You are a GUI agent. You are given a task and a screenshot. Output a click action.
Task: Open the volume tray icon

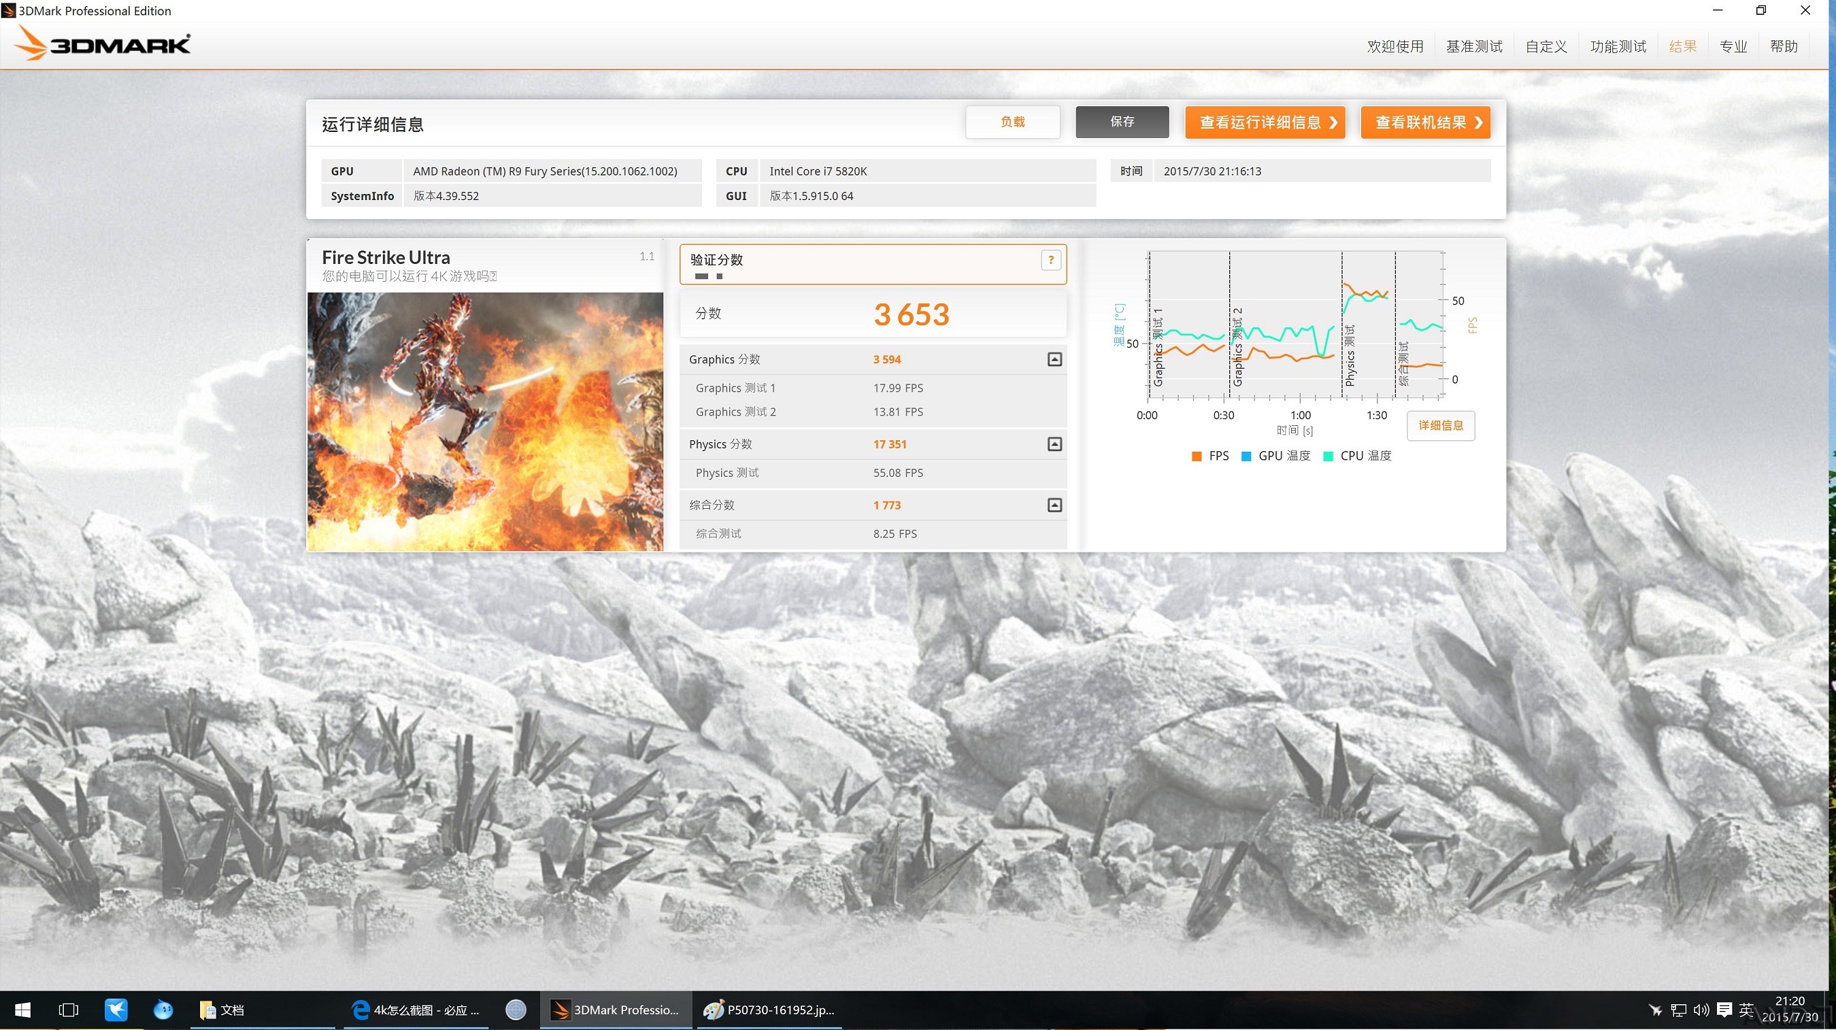(x=1701, y=1010)
